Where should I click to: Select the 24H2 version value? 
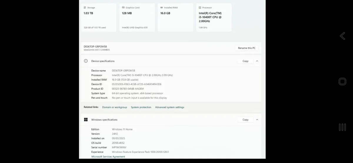pyautogui.click(x=115, y=134)
